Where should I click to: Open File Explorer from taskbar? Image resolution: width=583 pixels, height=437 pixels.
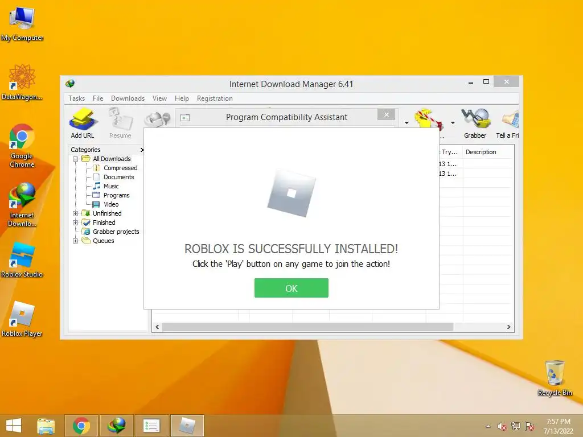[x=46, y=426]
